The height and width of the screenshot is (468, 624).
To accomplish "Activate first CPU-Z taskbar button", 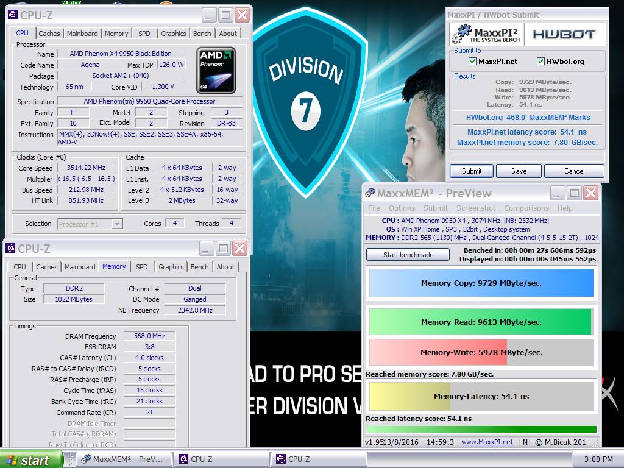I will coord(221,459).
